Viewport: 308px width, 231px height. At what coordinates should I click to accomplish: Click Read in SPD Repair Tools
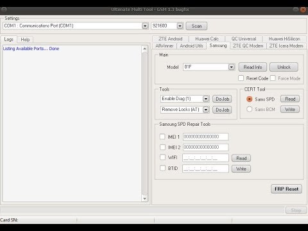pyautogui.click(x=241, y=158)
